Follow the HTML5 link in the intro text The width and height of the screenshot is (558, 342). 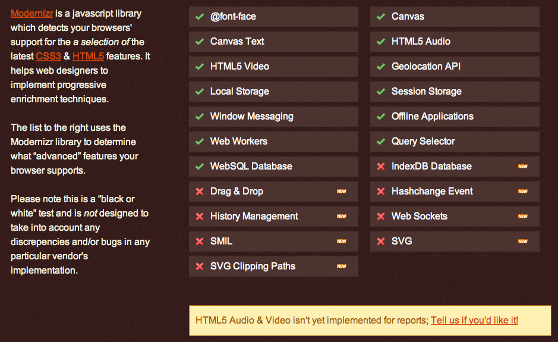tap(89, 57)
